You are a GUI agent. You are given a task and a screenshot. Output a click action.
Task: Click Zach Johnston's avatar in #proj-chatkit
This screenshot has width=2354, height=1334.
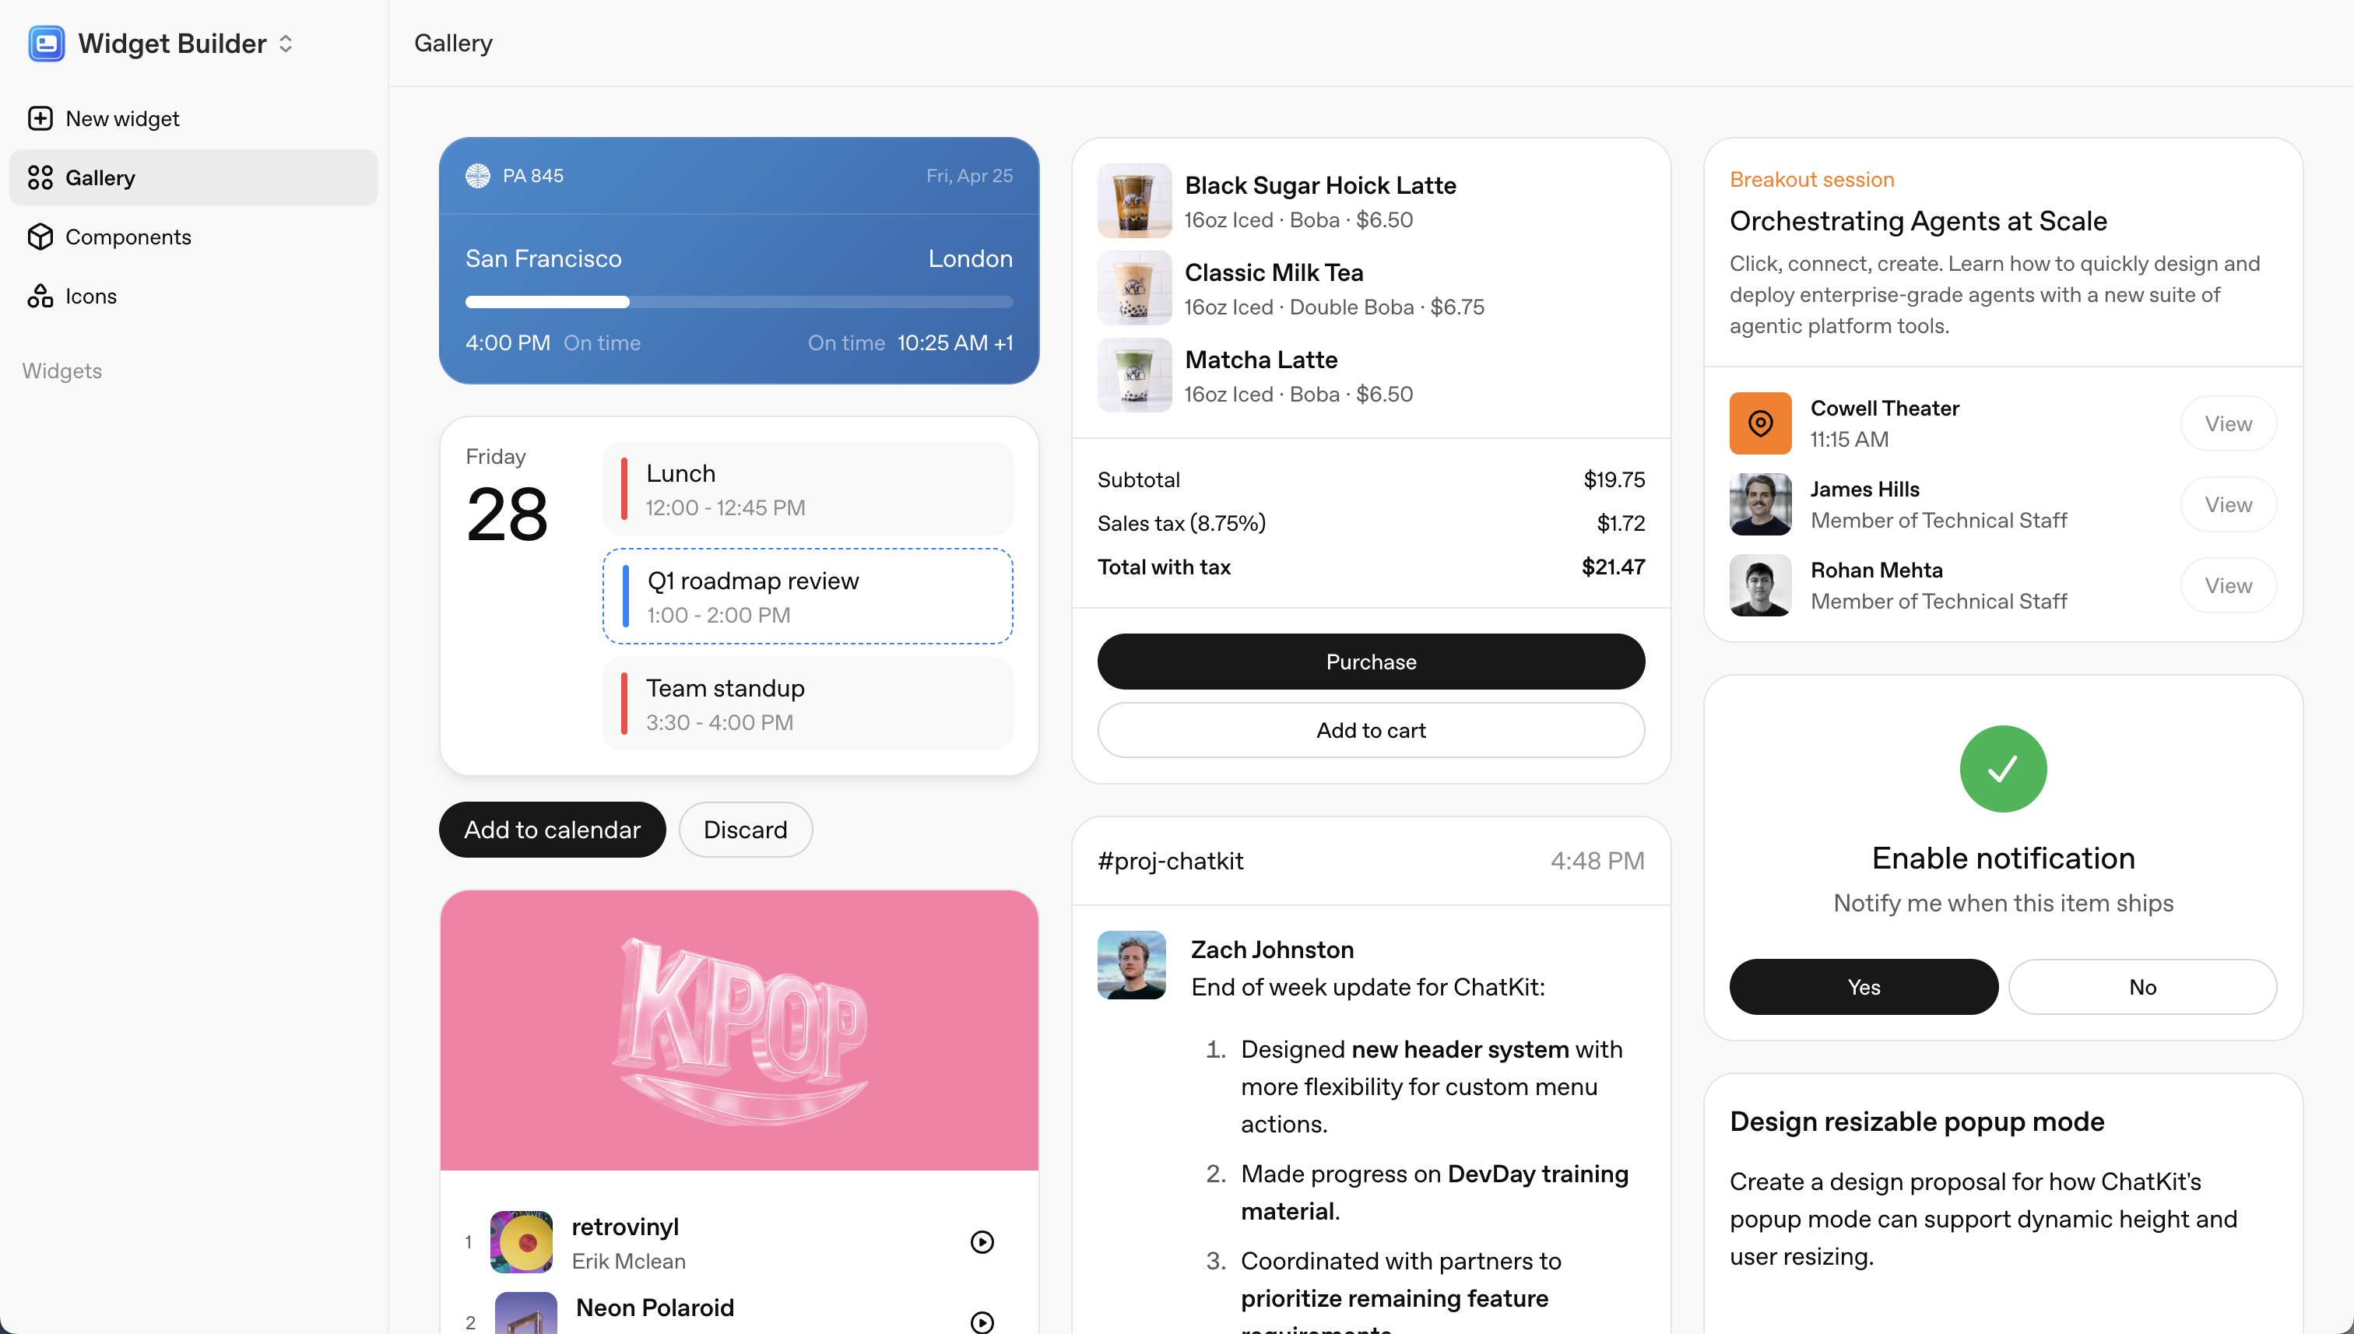click(x=1131, y=965)
